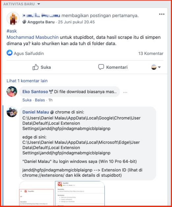Open Daniel Malau's name link
Image resolution: width=172 pixels, height=207 pixels.
(x=36, y=112)
